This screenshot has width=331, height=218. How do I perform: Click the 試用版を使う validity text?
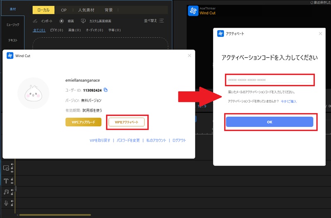pos(92,110)
